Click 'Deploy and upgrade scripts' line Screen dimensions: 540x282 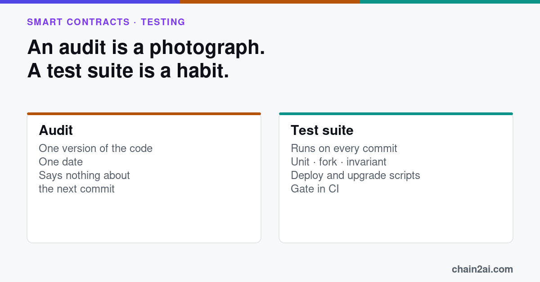pos(355,175)
